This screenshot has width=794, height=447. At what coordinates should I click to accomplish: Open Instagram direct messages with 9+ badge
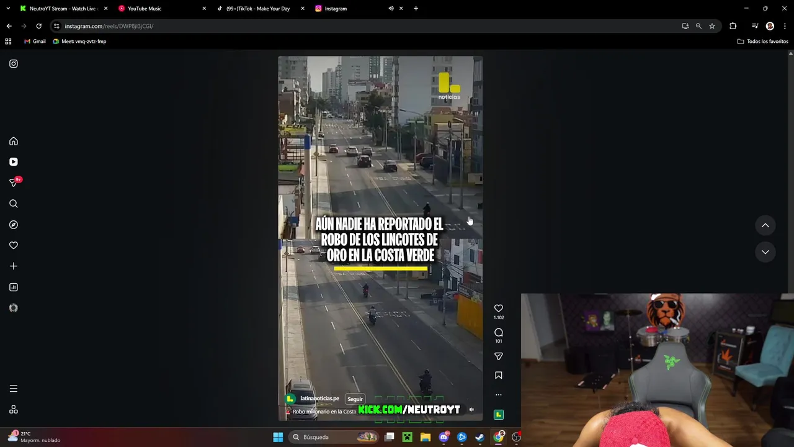[15, 182]
